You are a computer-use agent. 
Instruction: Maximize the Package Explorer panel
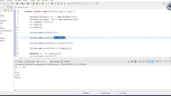11,7
